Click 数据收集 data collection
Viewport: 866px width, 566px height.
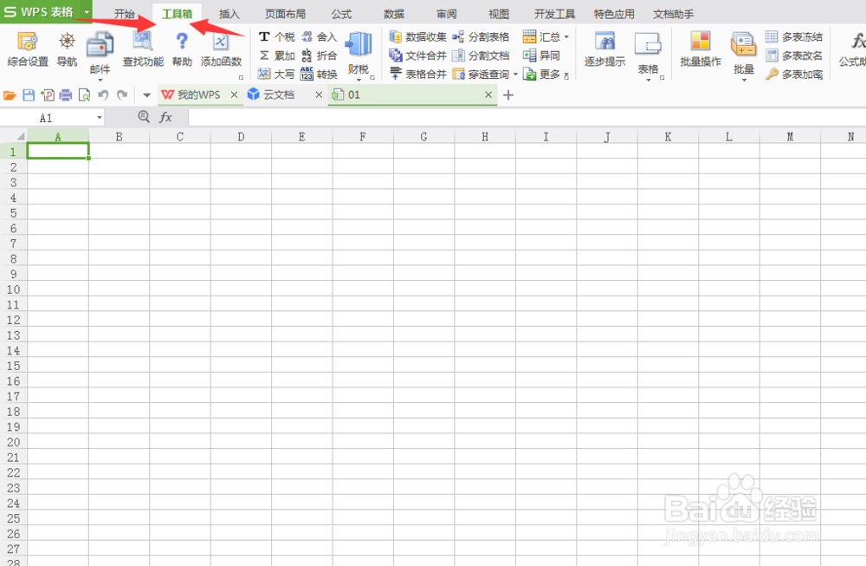click(x=418, y=37)
